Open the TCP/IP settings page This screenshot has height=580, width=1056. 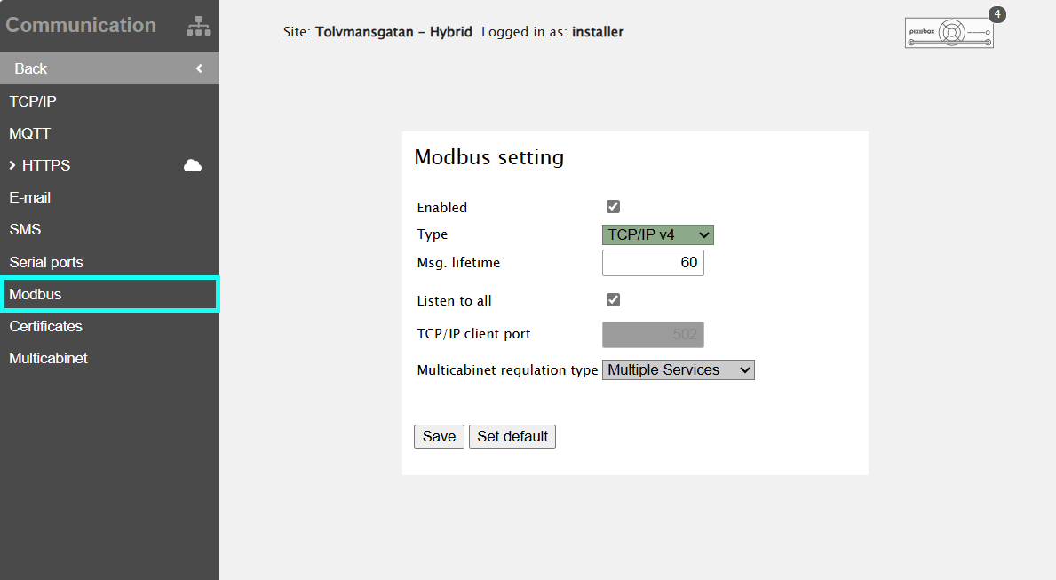pyautogui.click(x=110, y=101)
